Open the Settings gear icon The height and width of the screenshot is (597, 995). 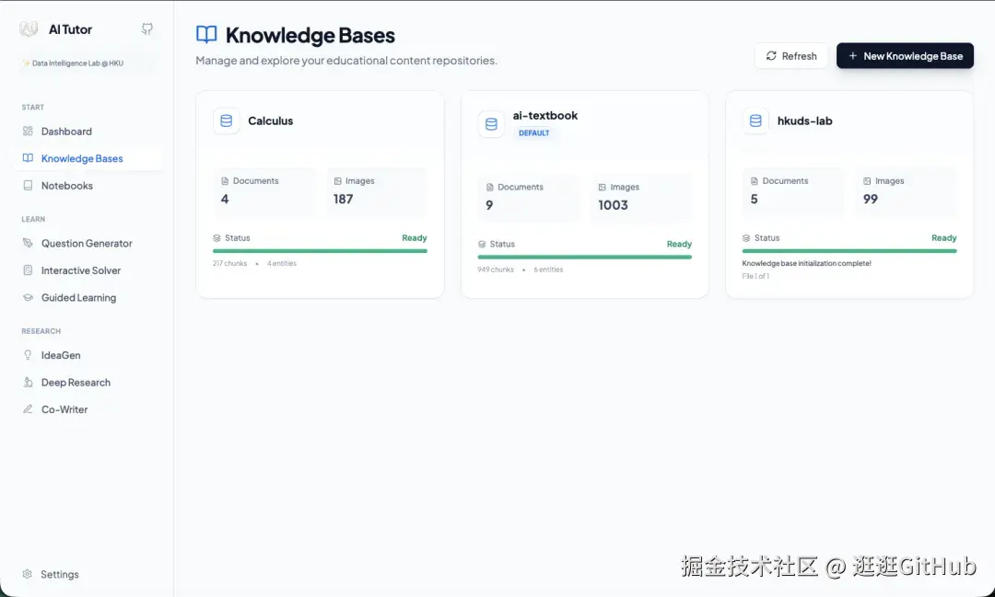pyautogui.click(x=29, y=574)
